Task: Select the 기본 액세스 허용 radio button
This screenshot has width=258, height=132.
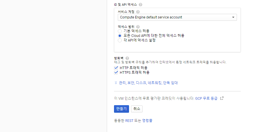Action: (x=120, y=31)
